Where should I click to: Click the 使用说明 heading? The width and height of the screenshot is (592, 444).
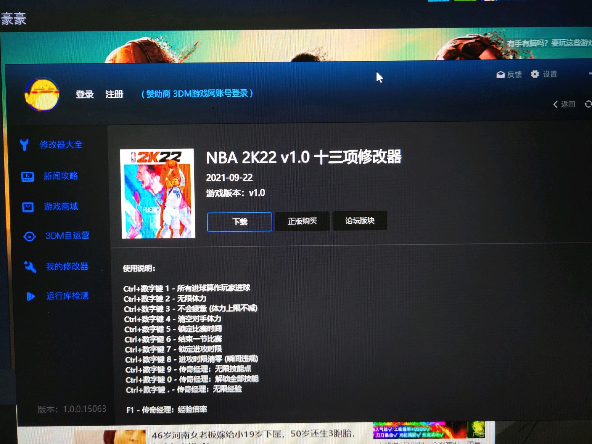(139, 268)
